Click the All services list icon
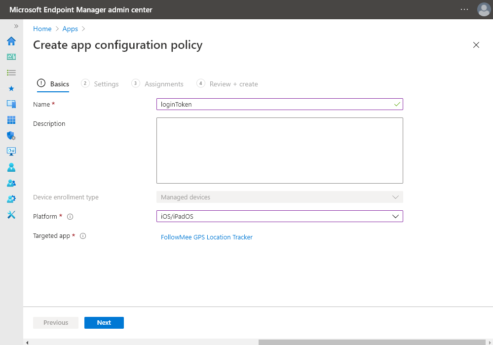 tap(11, 73)
